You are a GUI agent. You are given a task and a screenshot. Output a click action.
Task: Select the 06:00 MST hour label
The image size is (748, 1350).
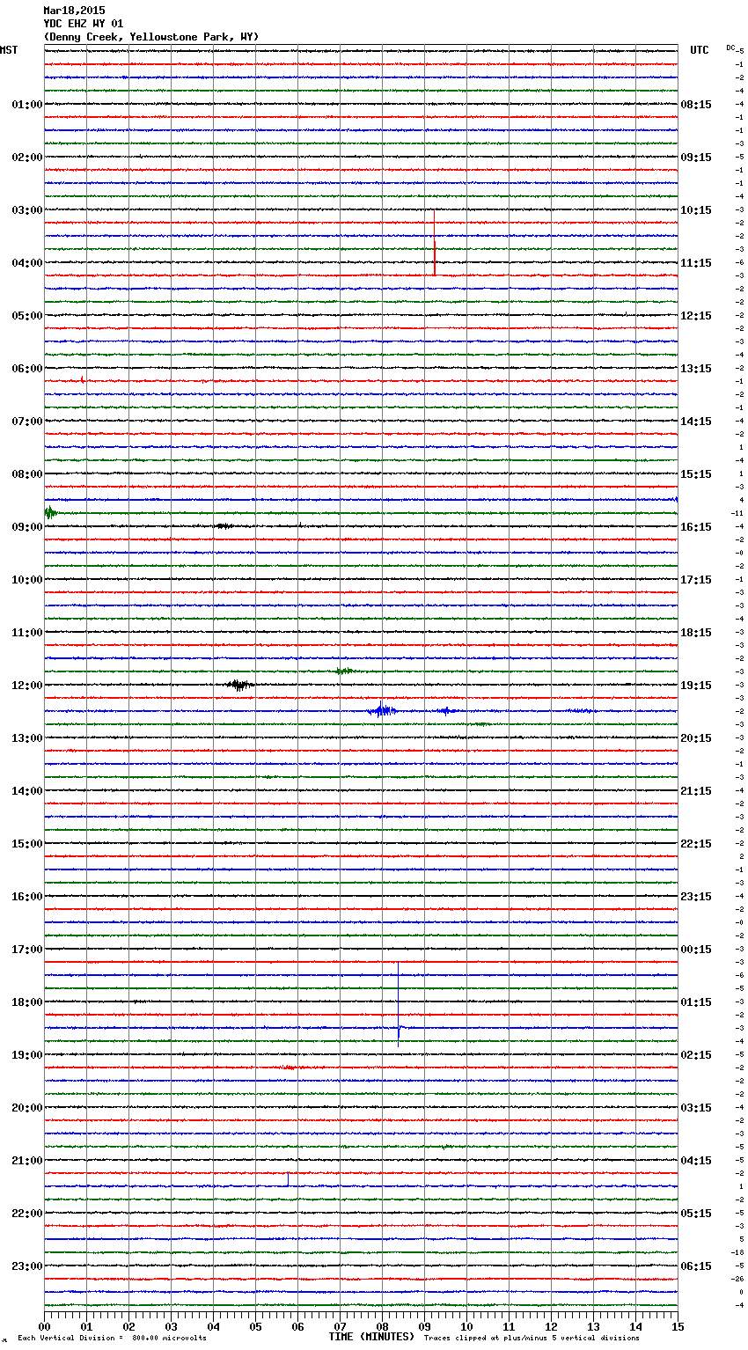(x=27, y=369)
